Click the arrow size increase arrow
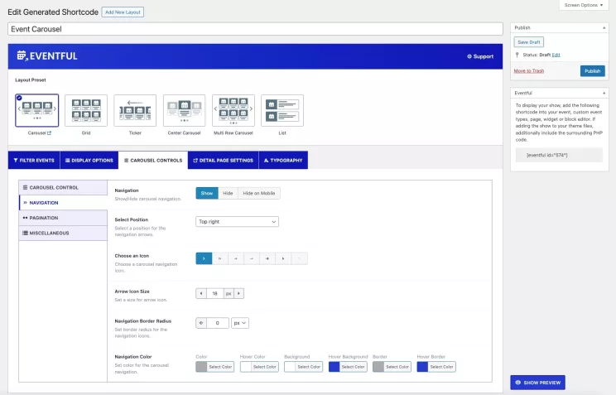Image resolution: width=616 pixels, height=395 pixels. click(239, 293)
